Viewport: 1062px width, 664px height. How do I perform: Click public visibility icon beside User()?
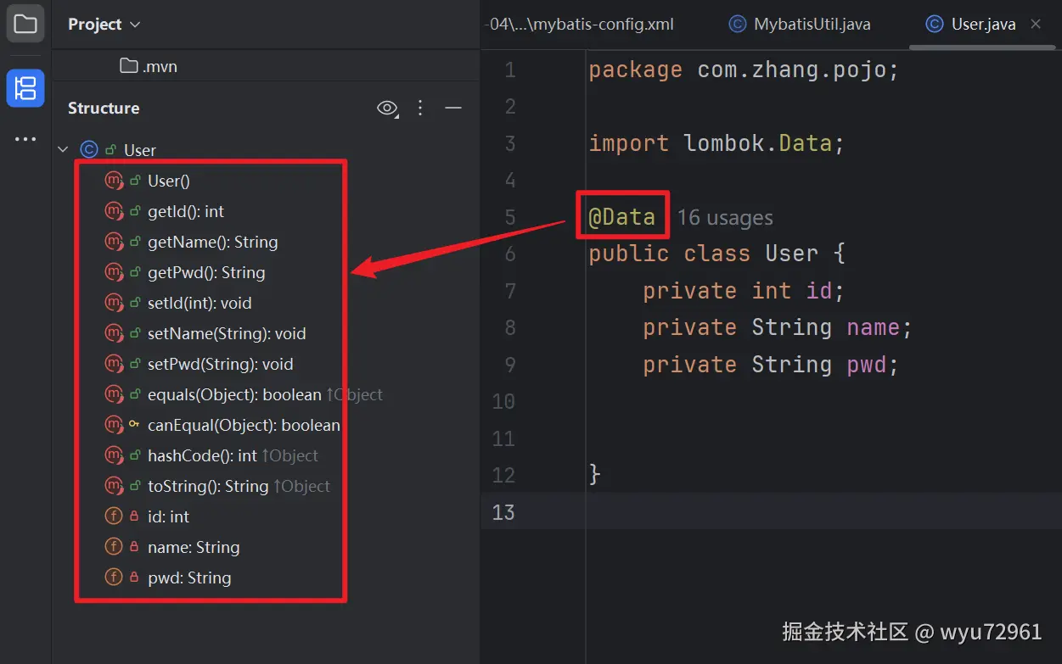click(134, 181)
